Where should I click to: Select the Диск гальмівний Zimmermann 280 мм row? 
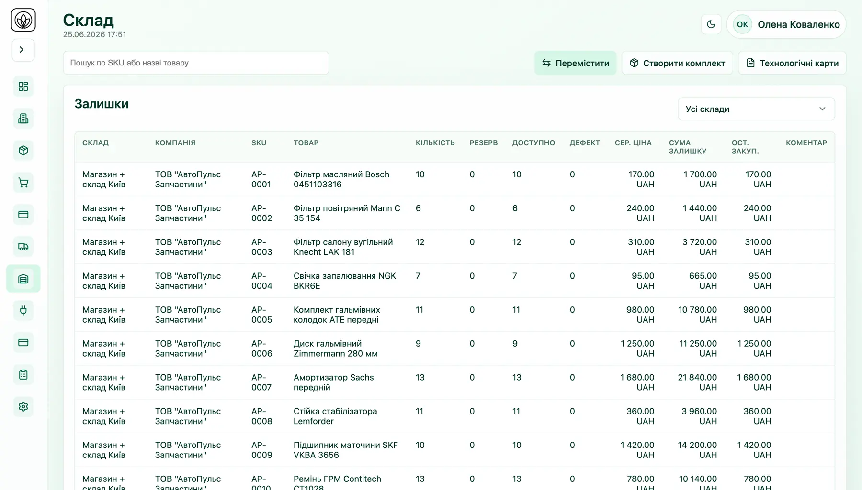(x=454, y=348)
